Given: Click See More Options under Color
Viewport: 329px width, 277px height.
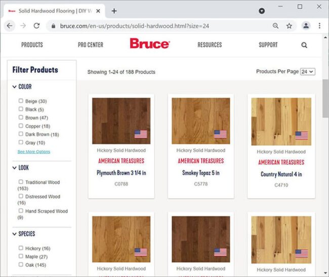Looking at the screenshot, I should click(x=34, y=152).
